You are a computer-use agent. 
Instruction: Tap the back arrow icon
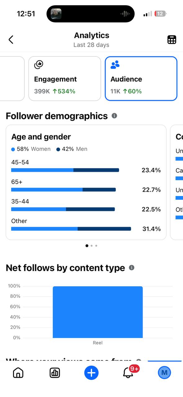[x=11, y=40]
